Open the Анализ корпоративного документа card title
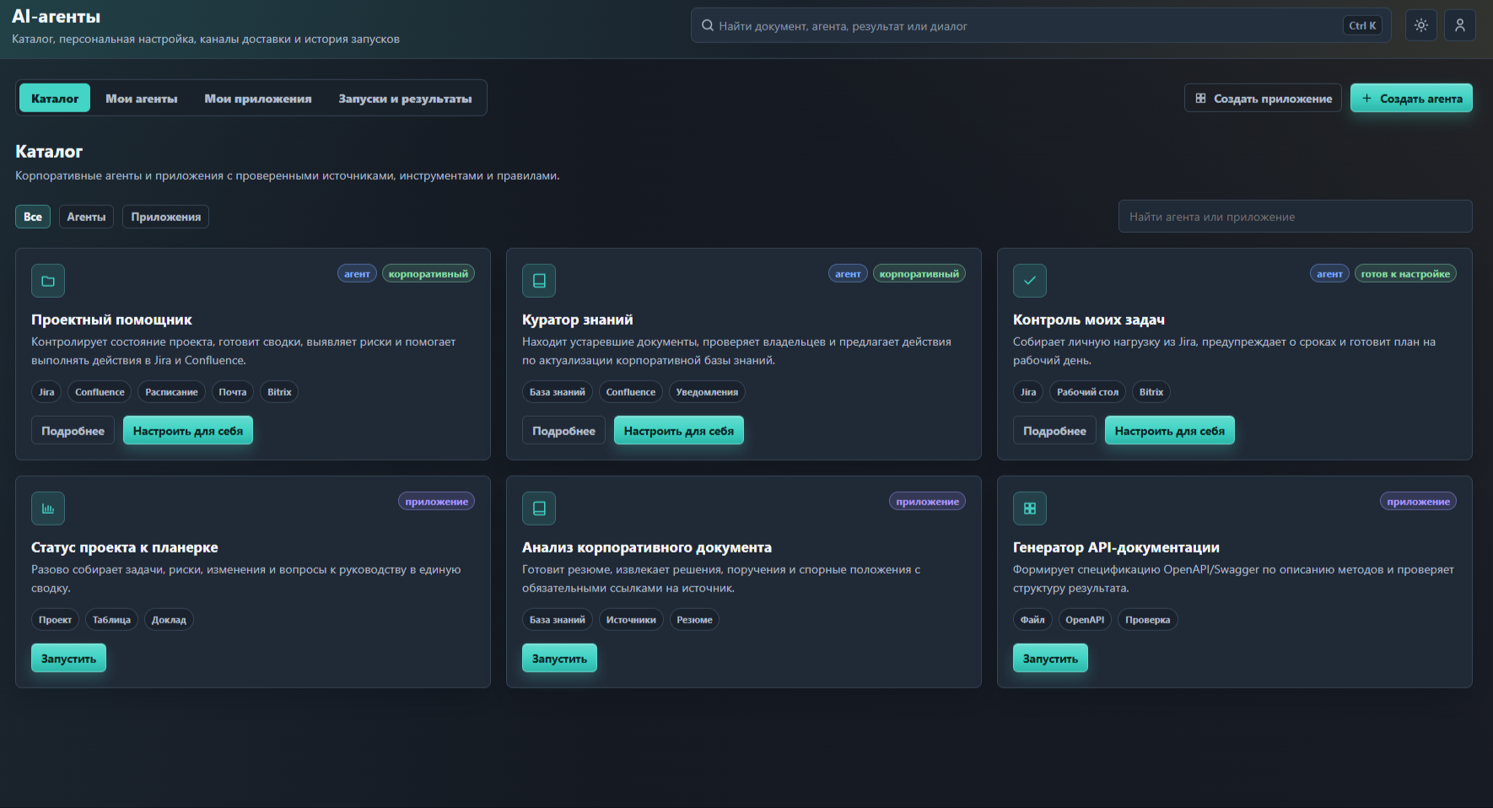Viewport: 1493px width, 808px height. 647,547
